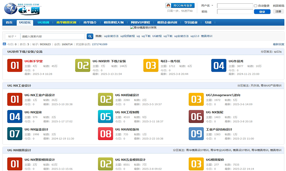Click the UG网 site logo
Image resolution: width=286 pixels, height=171 pixels.
coord(20,9)
